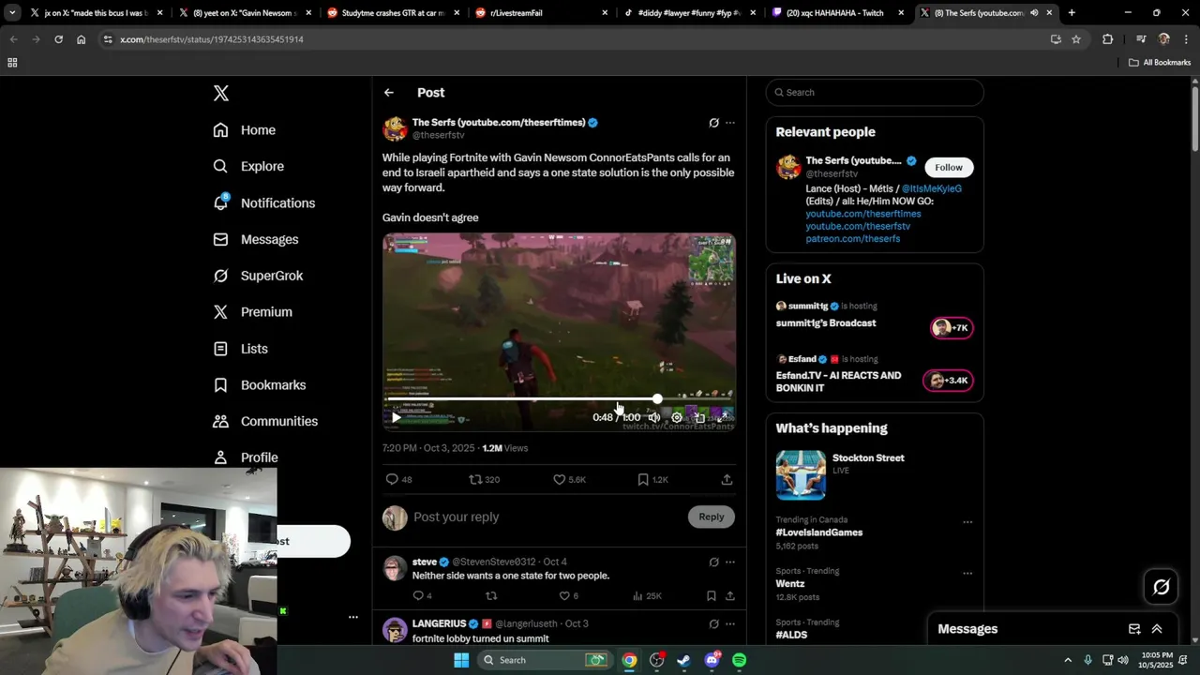Open a new browser tab
Viewport: 1200px width, 675px height.
[1072, 13]
